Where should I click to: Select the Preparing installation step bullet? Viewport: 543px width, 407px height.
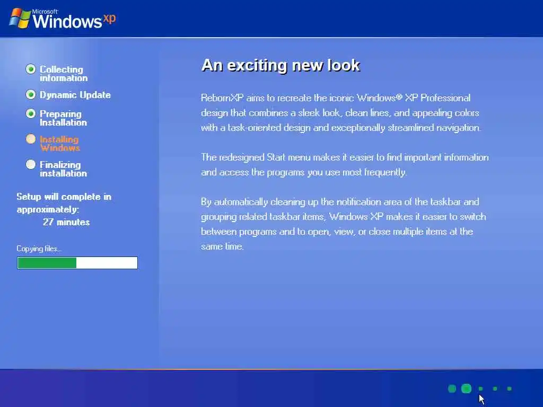click(31, 113)
